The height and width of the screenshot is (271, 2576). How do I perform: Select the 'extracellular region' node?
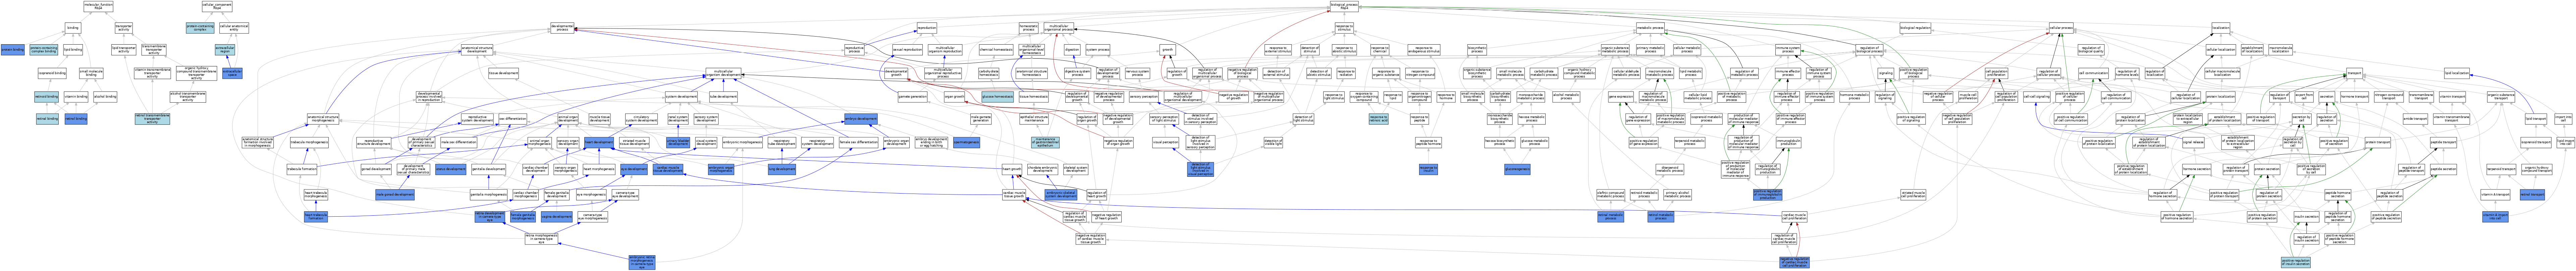pos(225,49)
